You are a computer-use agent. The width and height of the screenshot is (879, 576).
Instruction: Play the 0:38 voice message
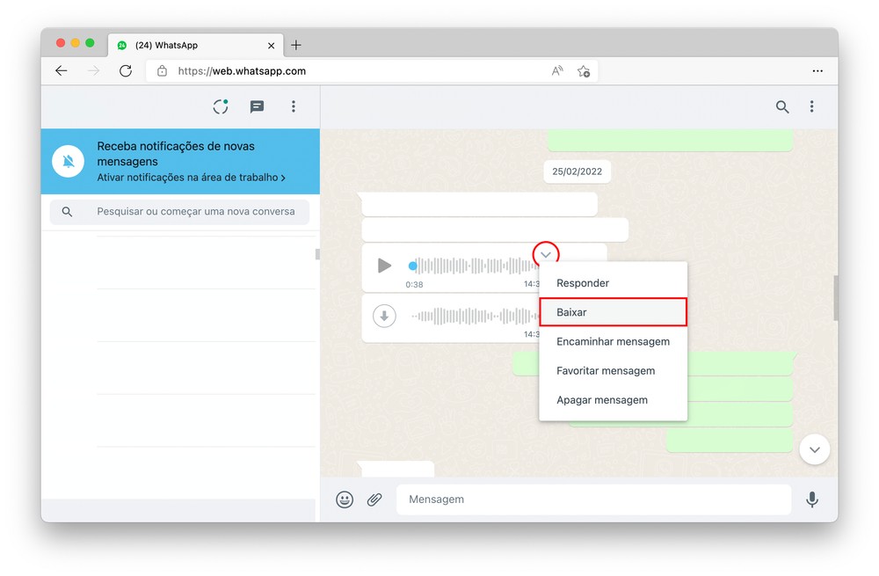[384, 266]
